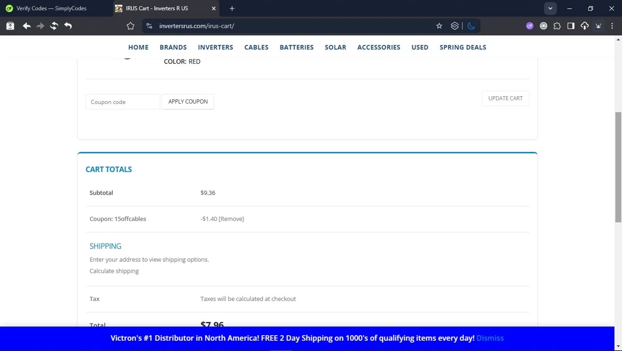Reload the page with the refresh icon
This screenshot has width=622, height=351.
coord(54,26)
